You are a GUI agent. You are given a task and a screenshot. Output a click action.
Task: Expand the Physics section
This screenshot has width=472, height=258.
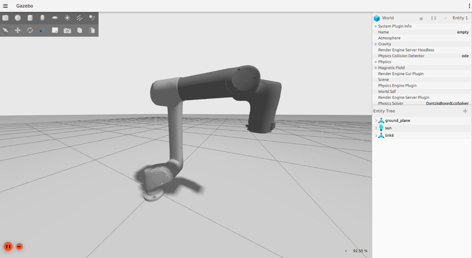pyautogui.click(x=376, y=61)
